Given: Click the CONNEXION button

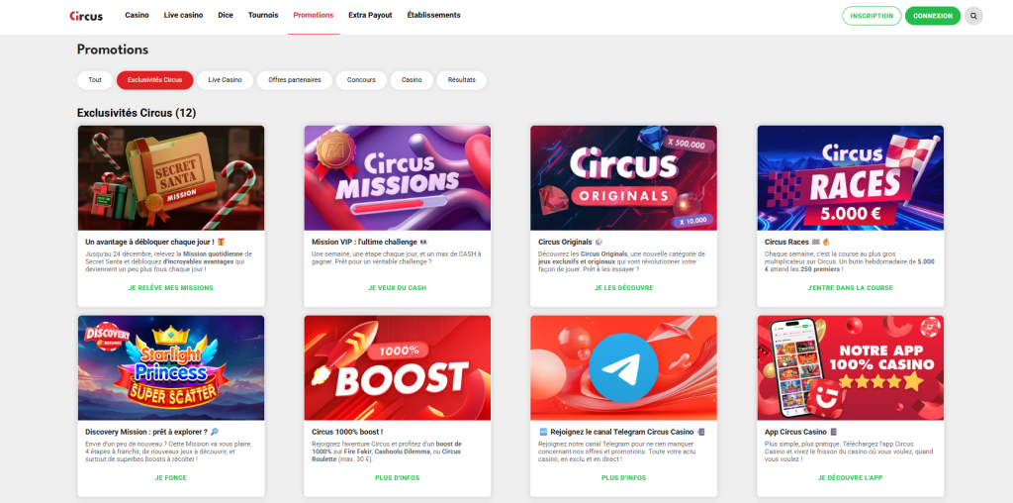Looking at the screenshot, I should point(933,16).
